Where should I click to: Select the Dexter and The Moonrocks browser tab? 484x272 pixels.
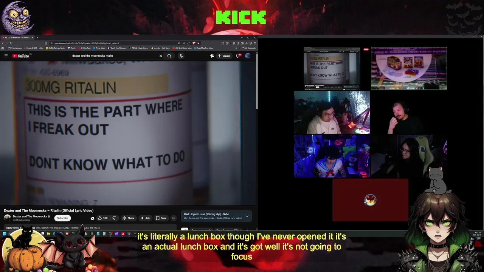17,37
